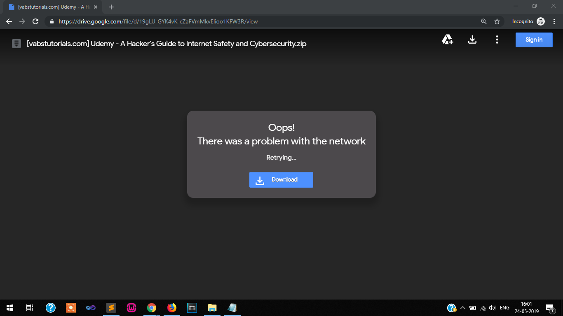Switch to Google Chrome in the taskbar

152,308
